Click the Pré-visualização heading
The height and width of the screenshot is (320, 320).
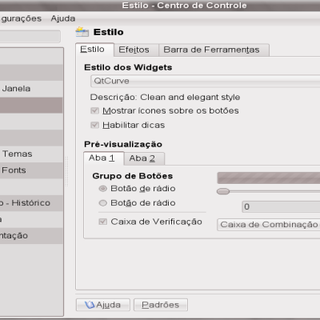(x=123, y=144)
